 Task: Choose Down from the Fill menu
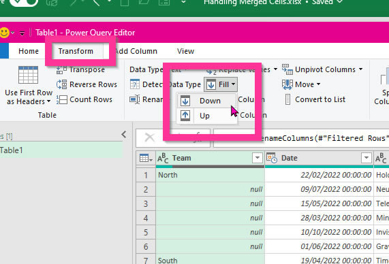pos(206,101)
